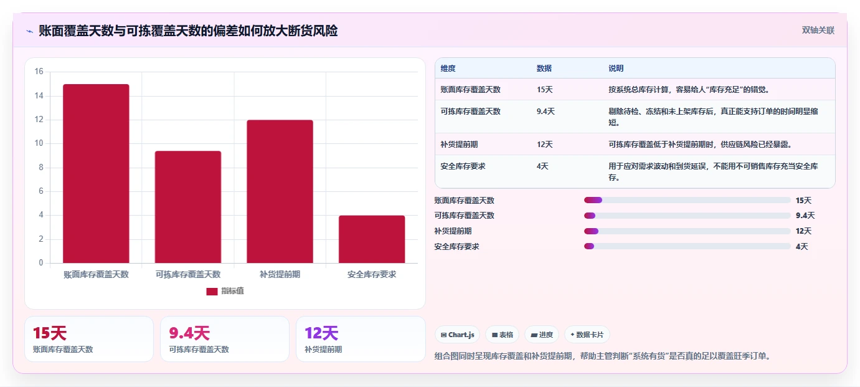Click the 可拣库存覆盖天数 progress bar
Image resolution: width=860 pixels, height=387 pixels.
[x=688, y=216]
